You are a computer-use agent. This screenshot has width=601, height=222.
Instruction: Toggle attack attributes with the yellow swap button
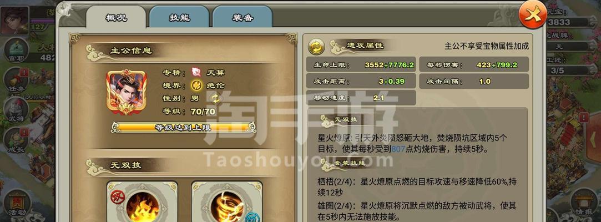click(x=317, y=47)
